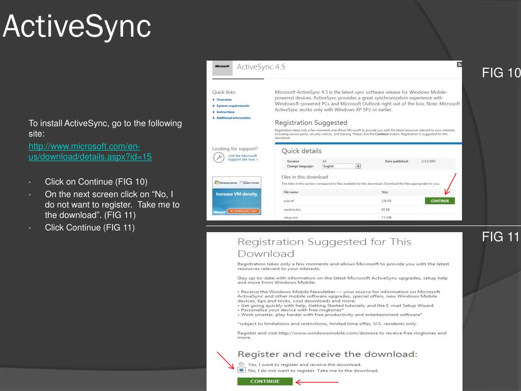Screen dimensions: 521x391
Task: Click the Increase VM density banner
Action: (x=237, y=195)
